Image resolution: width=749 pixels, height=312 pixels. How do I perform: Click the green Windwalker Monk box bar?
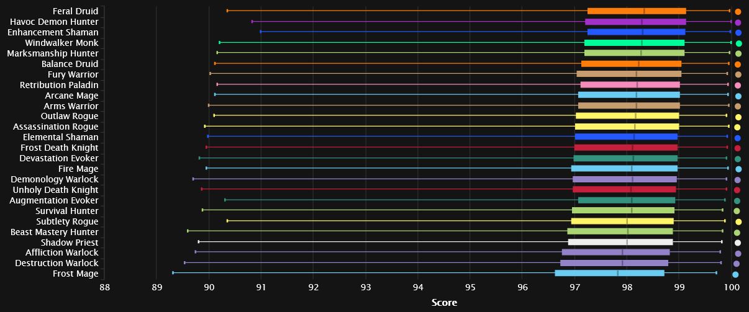[634, 43]
